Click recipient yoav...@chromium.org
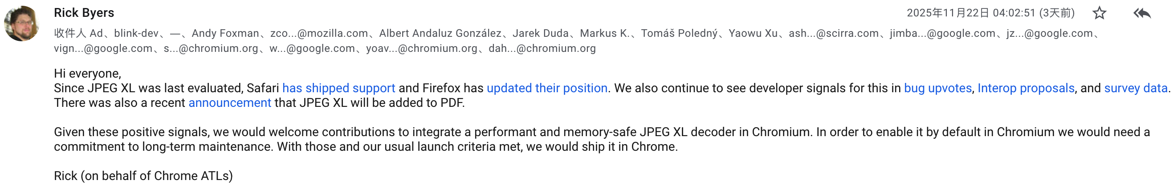The height and width of the screenshot is (188, 1173). point(422,48)
